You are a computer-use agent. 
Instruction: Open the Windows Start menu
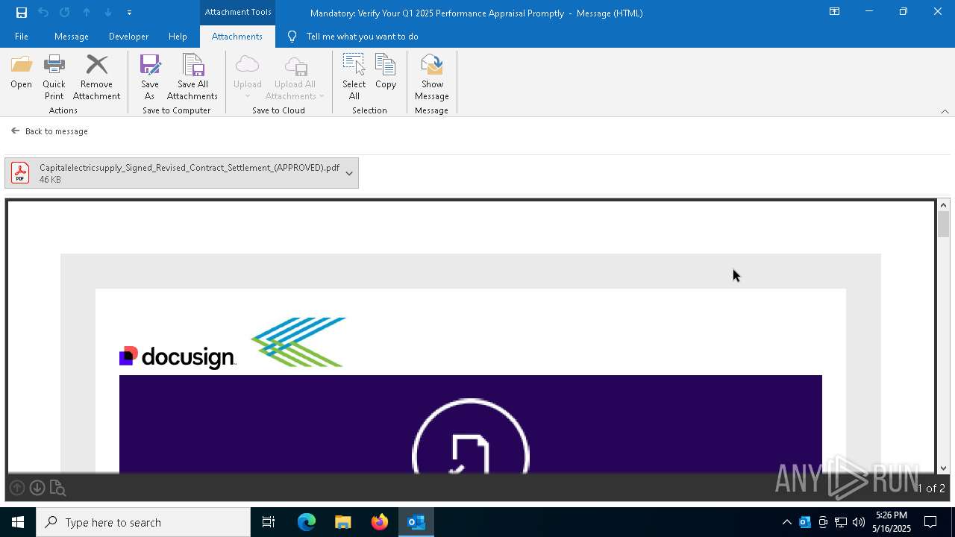[18, 522]
